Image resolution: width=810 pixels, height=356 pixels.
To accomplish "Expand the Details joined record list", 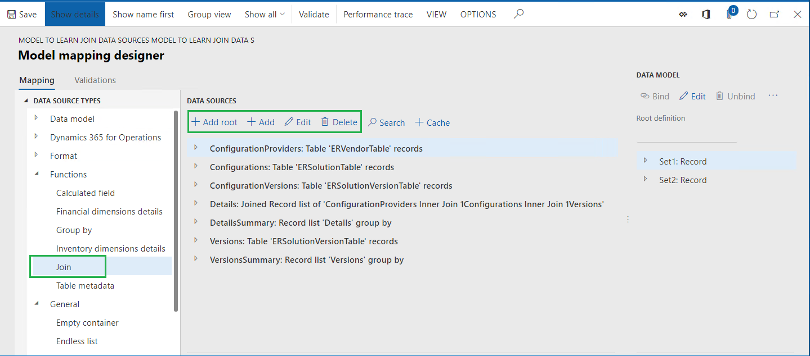I will pyautogui.click(x=196, y=203).
